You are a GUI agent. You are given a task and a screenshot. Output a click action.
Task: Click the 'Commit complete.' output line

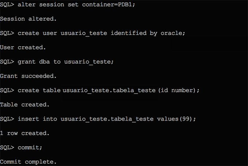28,162
